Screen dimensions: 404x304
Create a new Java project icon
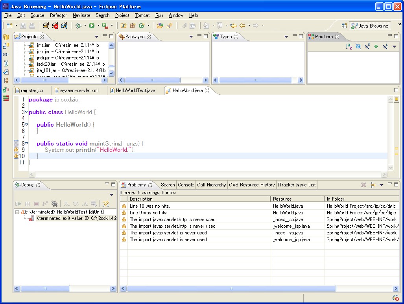pos(124,26)
